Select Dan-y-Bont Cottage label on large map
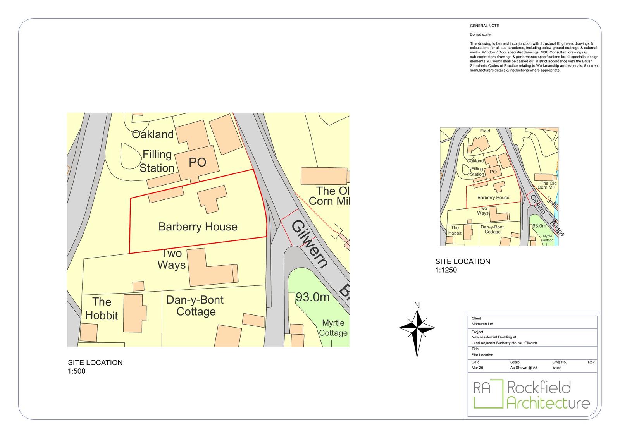The width and height of the screenshot is (620, 438). click(195, 306)
